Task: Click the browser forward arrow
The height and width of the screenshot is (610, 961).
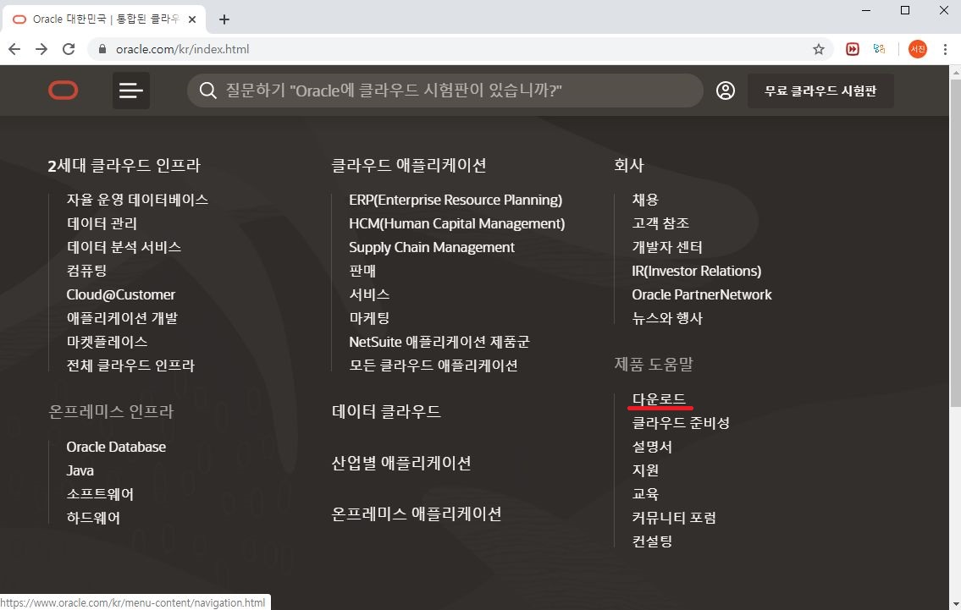Action: click(41, 49)
